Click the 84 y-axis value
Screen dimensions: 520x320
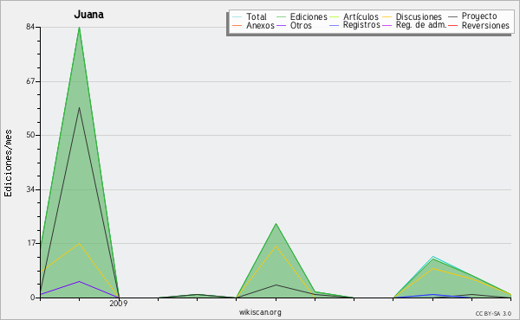30,27
